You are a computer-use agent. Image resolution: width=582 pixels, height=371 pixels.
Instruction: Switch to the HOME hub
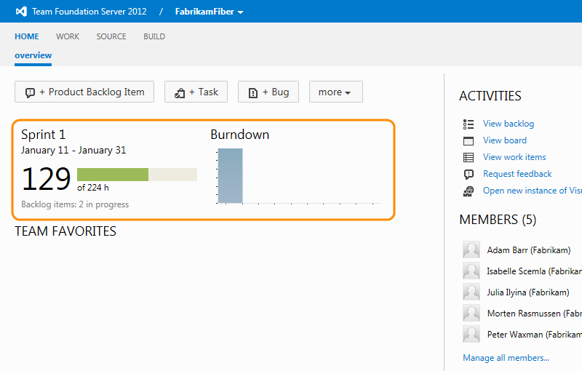(27, 36)
